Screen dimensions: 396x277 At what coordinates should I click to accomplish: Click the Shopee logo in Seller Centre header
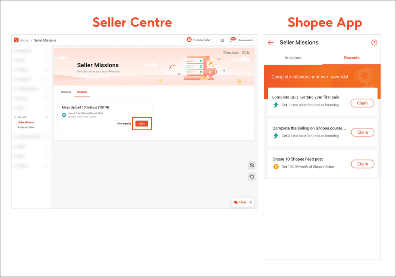click(x=16, y=40)
